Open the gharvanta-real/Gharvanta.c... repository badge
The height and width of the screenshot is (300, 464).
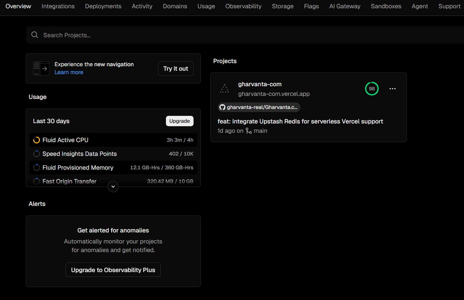(259, 107)
